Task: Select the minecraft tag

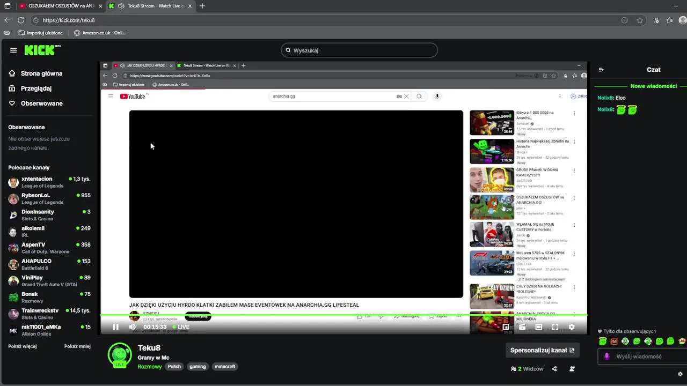Action: (x=225, y=367)
